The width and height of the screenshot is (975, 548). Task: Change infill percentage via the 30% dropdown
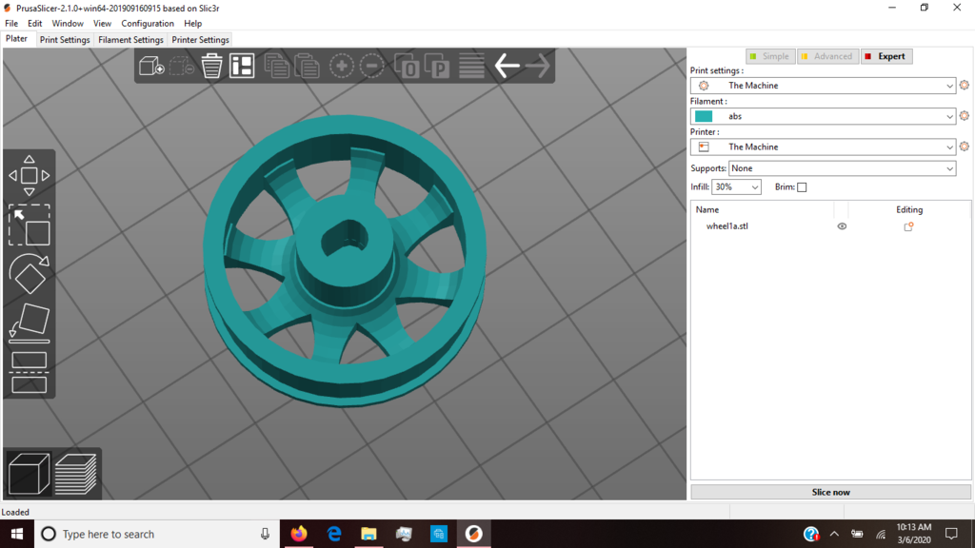[737, 186]
